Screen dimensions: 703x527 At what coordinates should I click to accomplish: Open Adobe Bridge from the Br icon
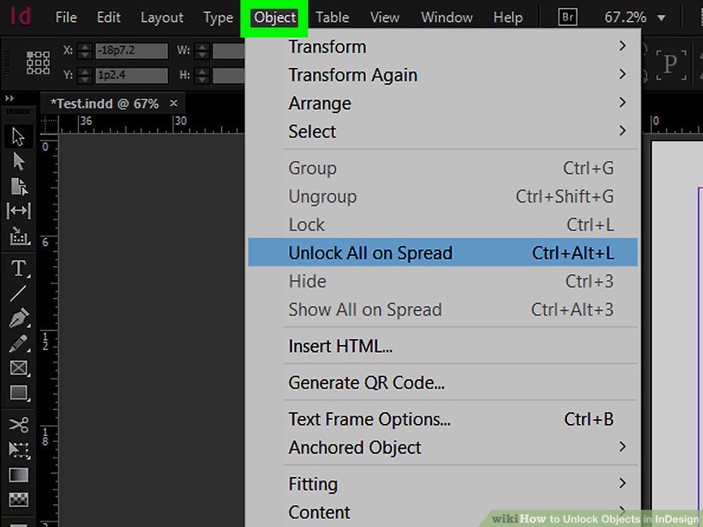pos(569,17)
